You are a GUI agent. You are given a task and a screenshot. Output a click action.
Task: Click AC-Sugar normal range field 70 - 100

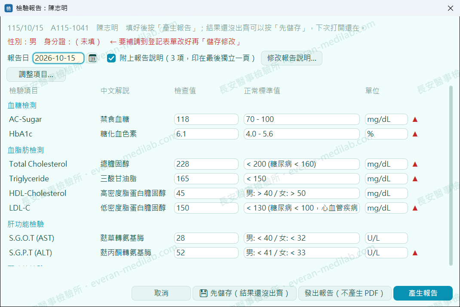(302, 119)
